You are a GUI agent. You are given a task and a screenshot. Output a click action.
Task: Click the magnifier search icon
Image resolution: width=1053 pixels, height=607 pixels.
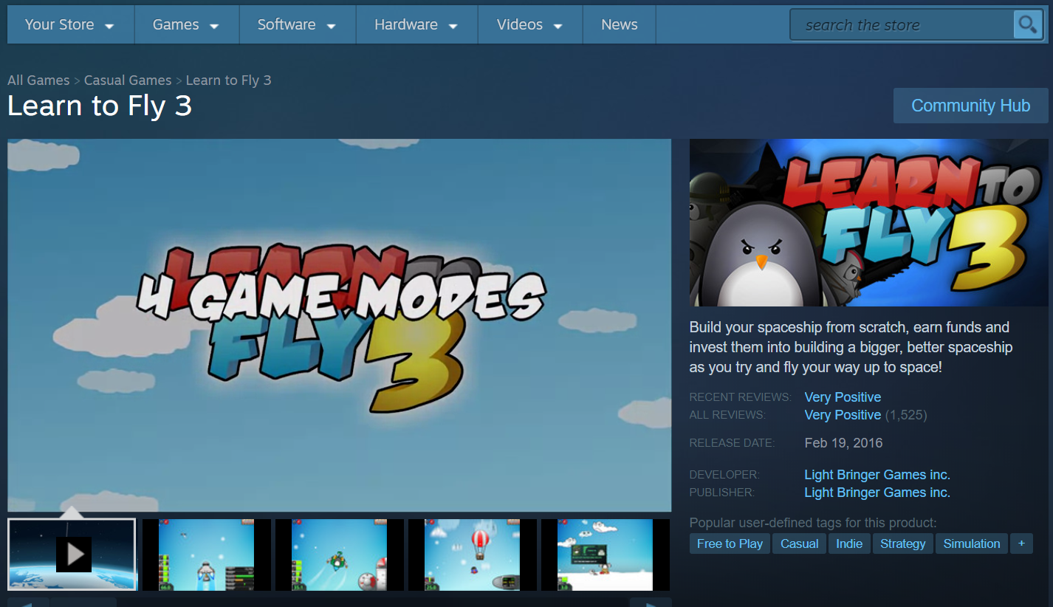[x=1027, y=24]
